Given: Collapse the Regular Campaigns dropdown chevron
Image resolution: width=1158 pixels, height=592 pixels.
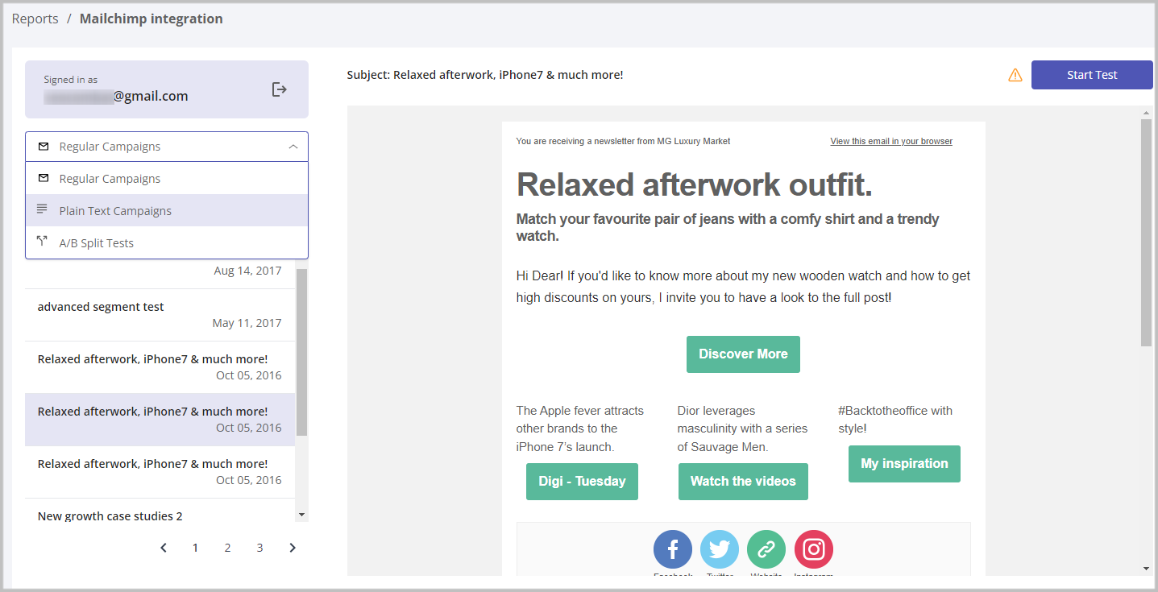Looking at the screenshot, I should tap(293, 147).
